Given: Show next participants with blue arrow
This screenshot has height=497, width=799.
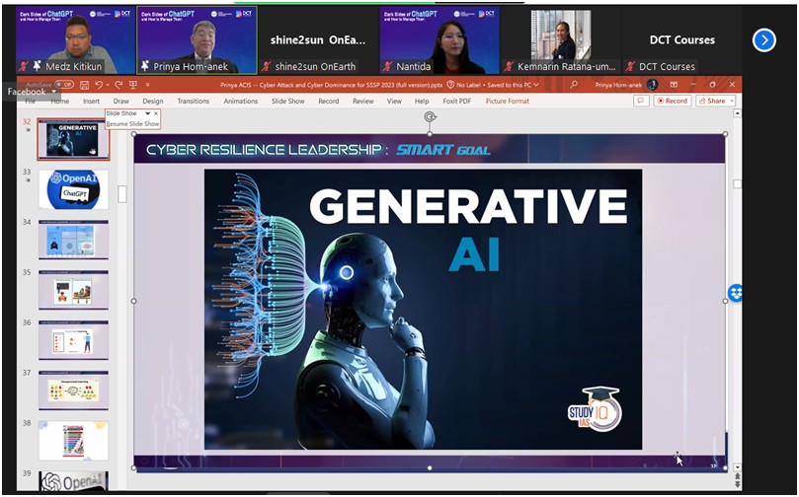Looking at the screenshot, I should point(763,39).
